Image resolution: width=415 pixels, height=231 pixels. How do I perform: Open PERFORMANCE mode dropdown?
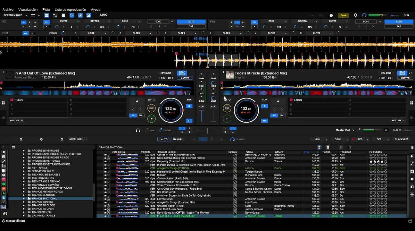coord(15,15)
